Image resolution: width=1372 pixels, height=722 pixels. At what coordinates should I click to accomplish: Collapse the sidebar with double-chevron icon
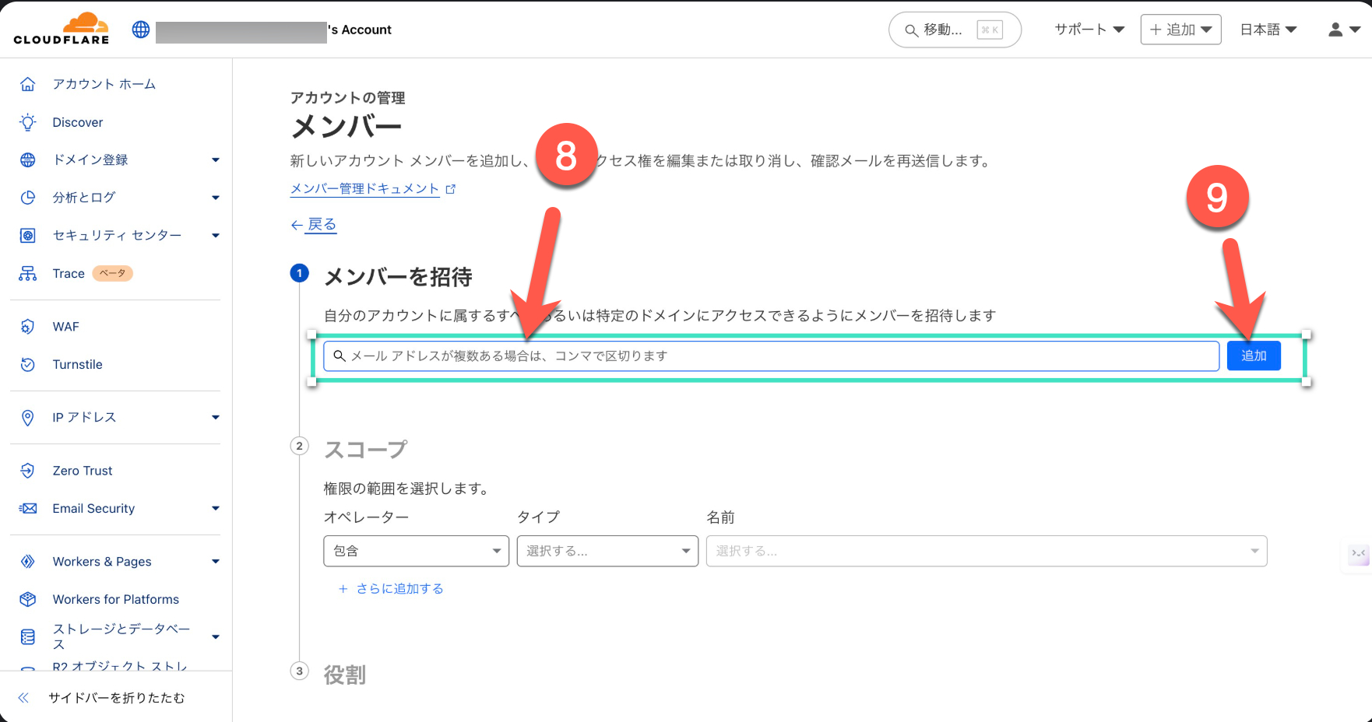[x=23, y=698]
